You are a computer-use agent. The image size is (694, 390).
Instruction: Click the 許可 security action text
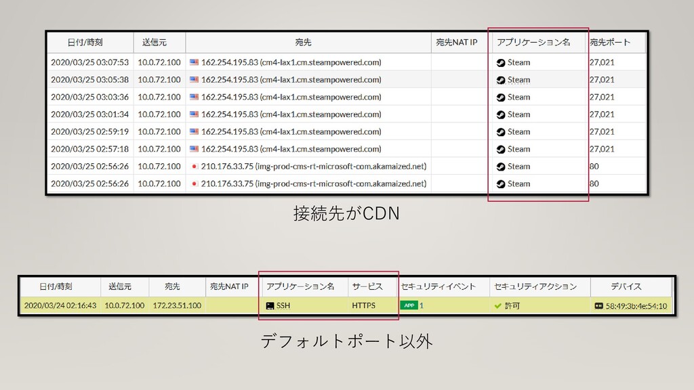pos(512,305)
